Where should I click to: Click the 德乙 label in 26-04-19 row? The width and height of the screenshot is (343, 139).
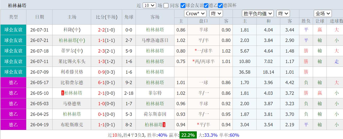(x=13, y=125)
